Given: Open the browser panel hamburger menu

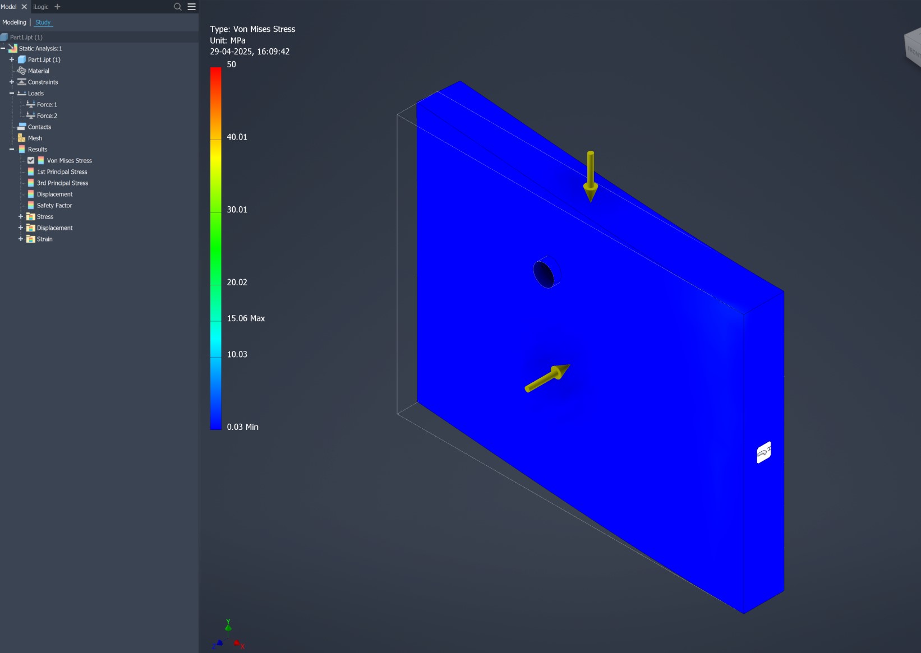Looking at the screenshot, I should click(192, 7).
